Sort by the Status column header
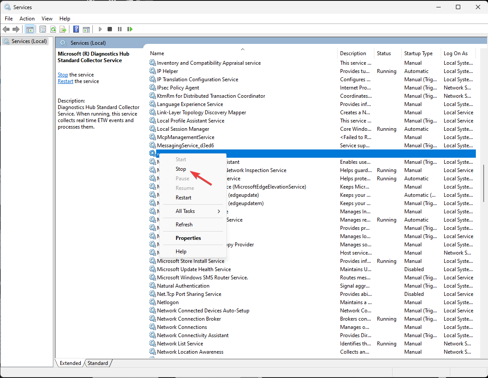The width and height of the screenshot is (488, 378). (x=387, y=53)
